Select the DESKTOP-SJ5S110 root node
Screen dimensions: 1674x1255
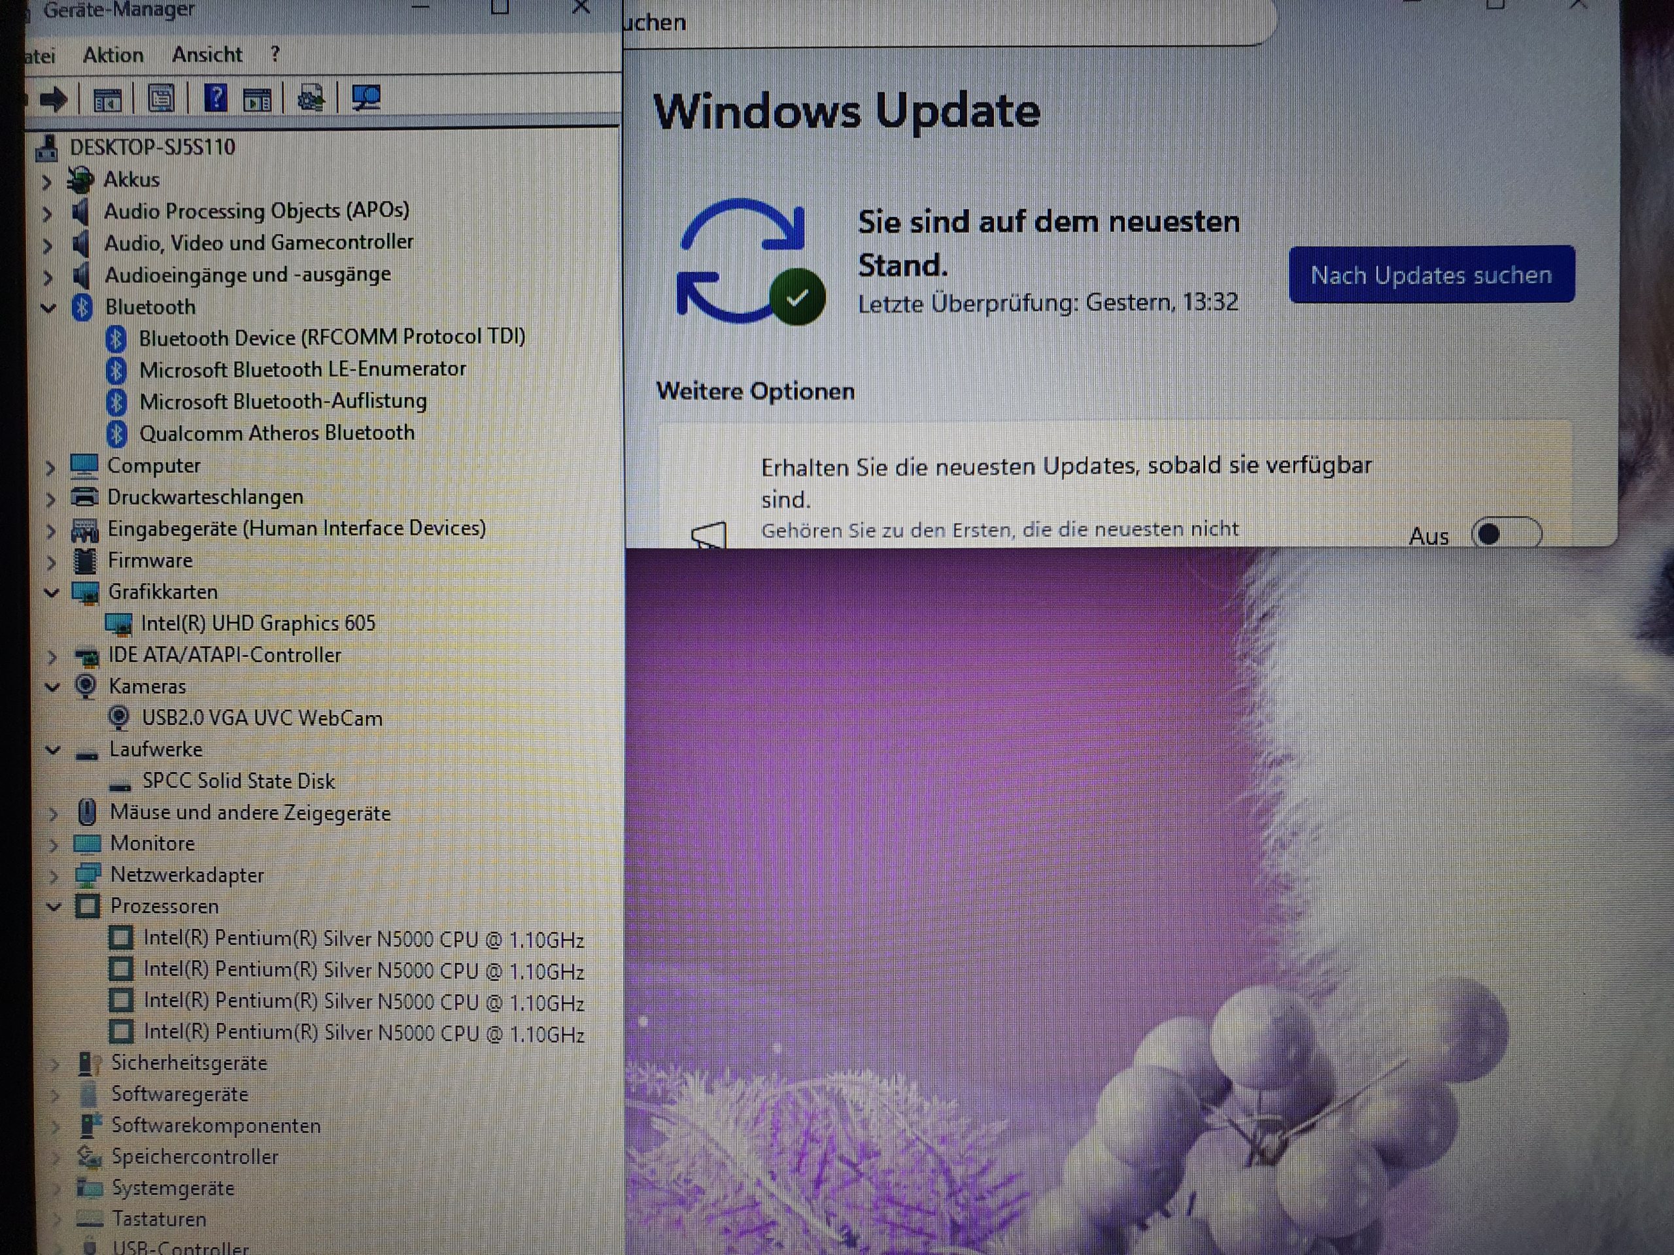pos(152,147)
